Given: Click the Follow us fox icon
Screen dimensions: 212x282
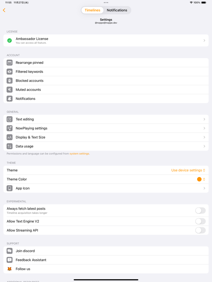Looking at the screenshot, I should (x=10, y=269).
